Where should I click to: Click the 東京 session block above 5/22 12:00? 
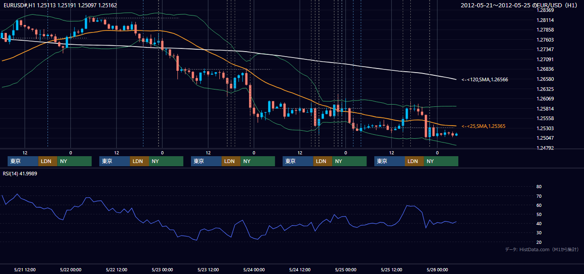click(x=115, y=161)
